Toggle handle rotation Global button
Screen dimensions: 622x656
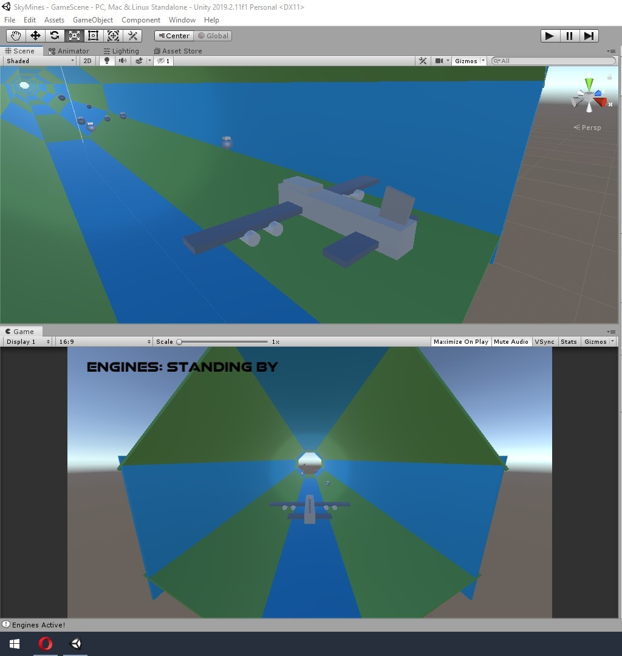pyautogui.click(x=213, y=36)
